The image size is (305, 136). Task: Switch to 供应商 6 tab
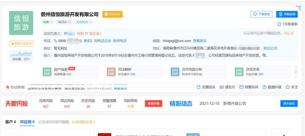(x=27, y=122)
